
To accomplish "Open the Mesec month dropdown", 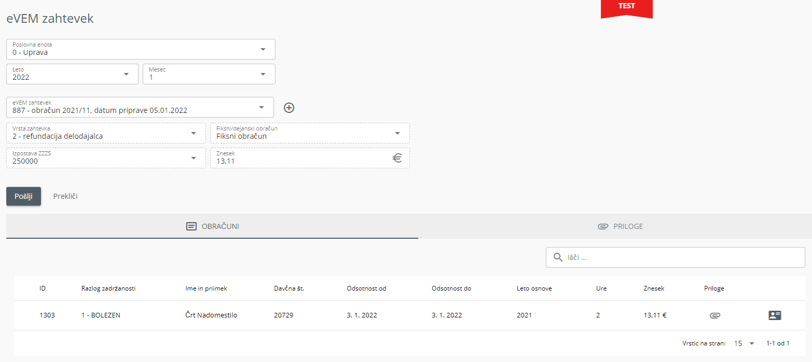I will 263,74.
